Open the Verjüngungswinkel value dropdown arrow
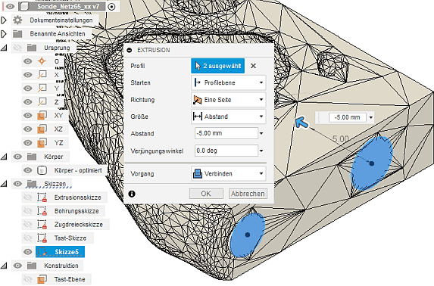The height and width of the screenshot is (286, 434). (261, 151)
